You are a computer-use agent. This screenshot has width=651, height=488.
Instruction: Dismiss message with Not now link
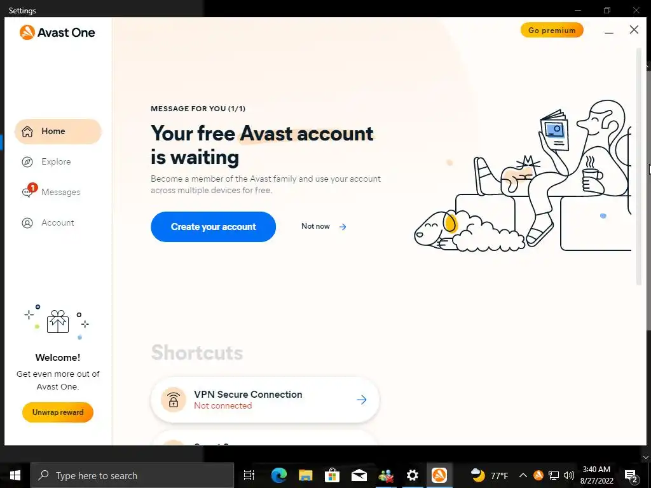point(324,227)
